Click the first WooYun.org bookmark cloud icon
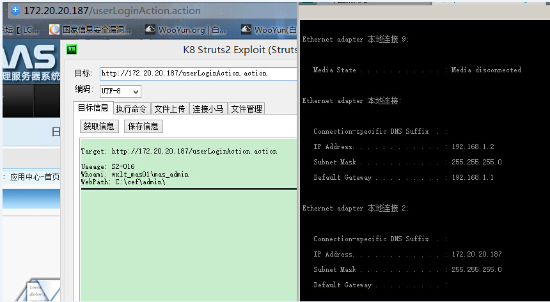Viewport: 550px width, 302px height. click(150, 30)
